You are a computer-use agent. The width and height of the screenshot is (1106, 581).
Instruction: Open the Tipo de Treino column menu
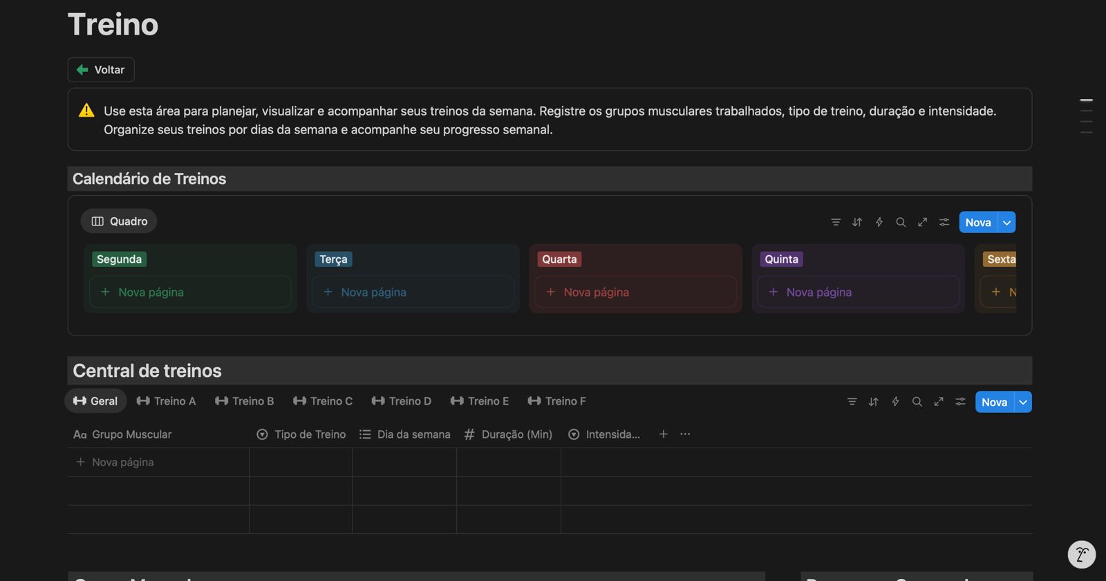[x=301, y=434]
